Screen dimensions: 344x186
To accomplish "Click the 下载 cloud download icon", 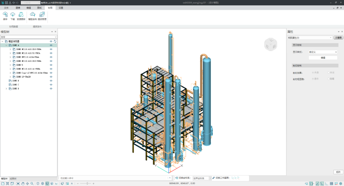I will 13,14.
